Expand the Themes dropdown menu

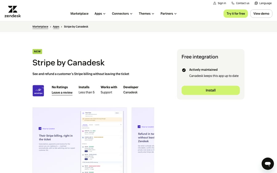tap(146, 14)
